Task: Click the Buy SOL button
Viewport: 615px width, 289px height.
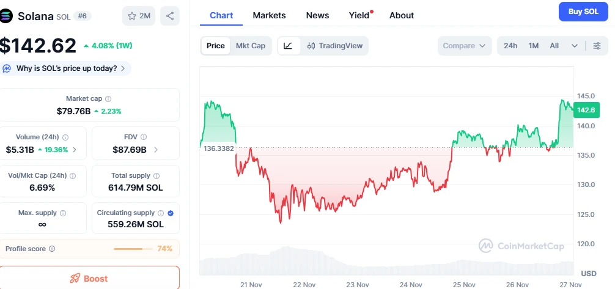Action: pos(583,12)
